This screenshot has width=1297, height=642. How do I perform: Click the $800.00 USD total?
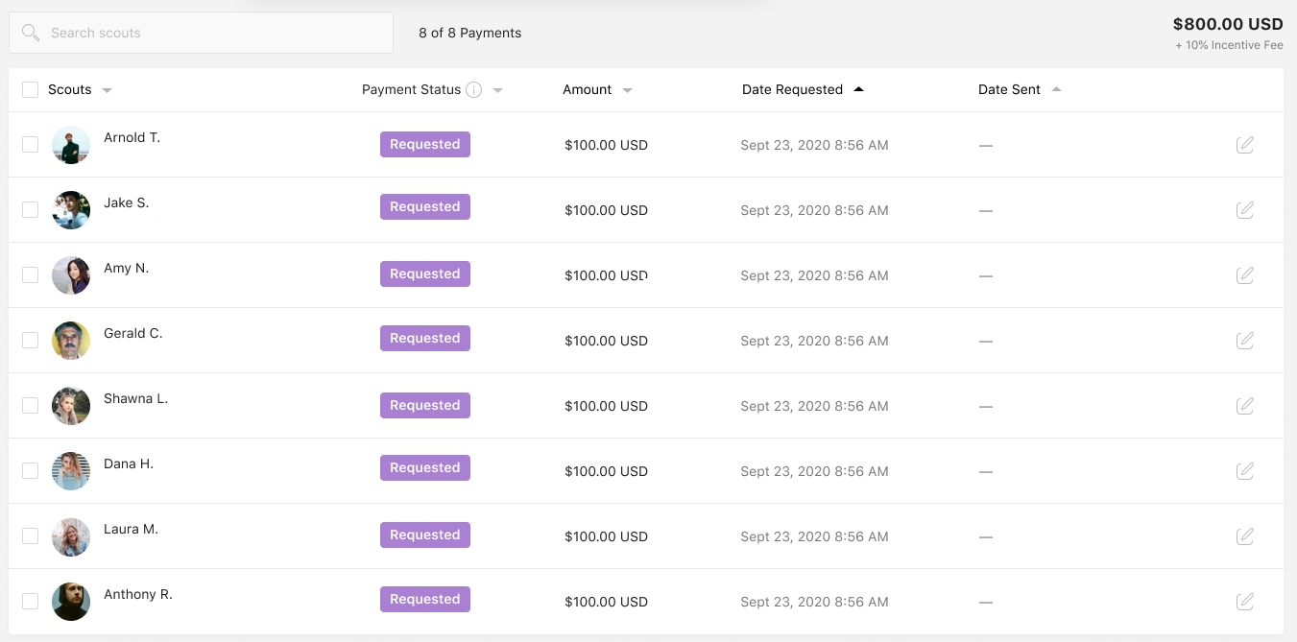pos(1228,24)
